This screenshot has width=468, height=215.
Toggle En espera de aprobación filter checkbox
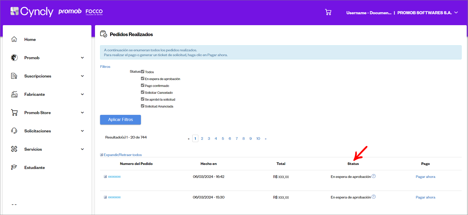pos(142,79)
